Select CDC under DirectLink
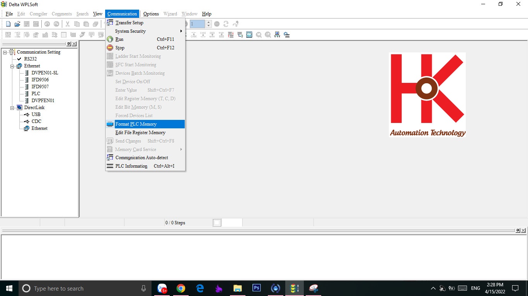Screen dimensions: 528x296 click(x=36, y=121)
